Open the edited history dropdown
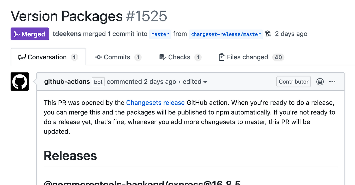 coord(195,82)
